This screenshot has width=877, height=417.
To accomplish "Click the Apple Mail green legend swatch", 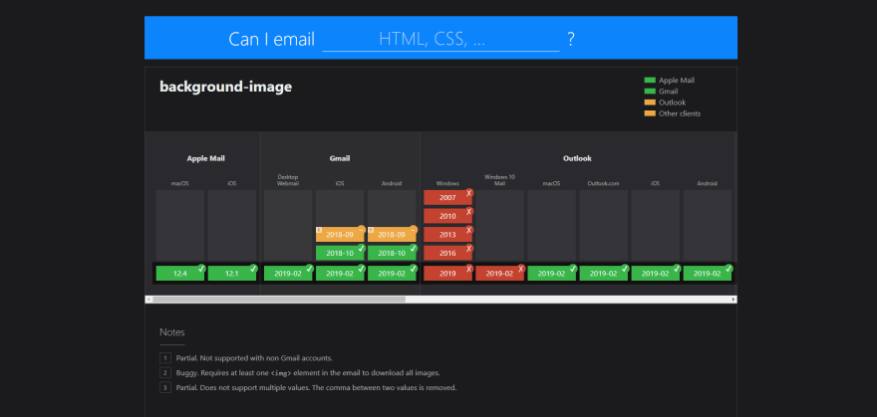I will click(x=650, y=81).
